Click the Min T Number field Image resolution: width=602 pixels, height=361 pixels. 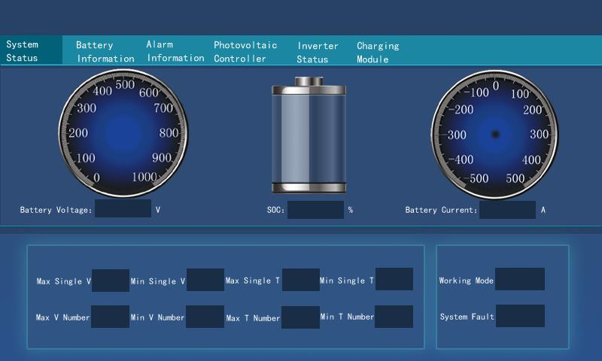[394, 317]
